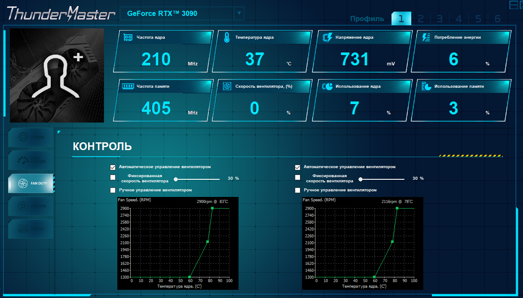The height and width of the screenshot is (298, 523).
Task: Enable fixed fan speed for left fan
Action: pyautogui.click(x=113, y=178)
